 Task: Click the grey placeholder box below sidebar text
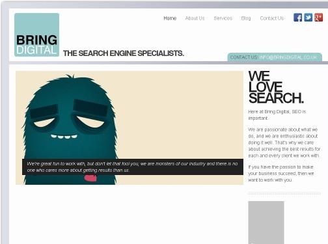coord(266,223)
